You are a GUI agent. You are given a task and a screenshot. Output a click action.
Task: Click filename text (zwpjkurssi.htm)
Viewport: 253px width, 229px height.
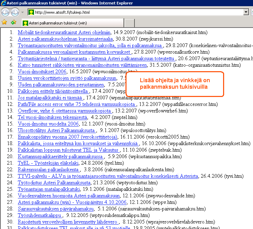coord(156,39)
